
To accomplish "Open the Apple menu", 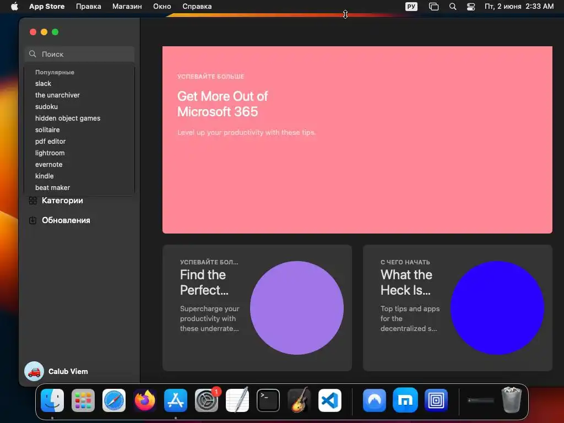I will tap(14, 7).
